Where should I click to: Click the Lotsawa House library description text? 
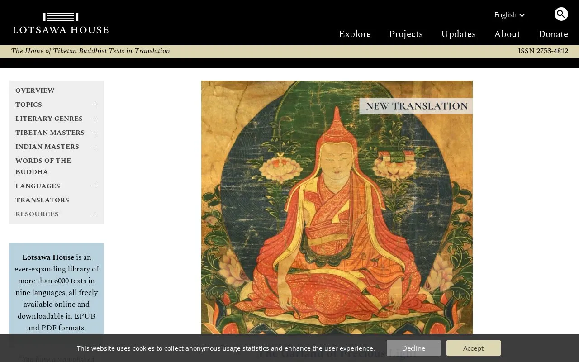pos(57,292)
